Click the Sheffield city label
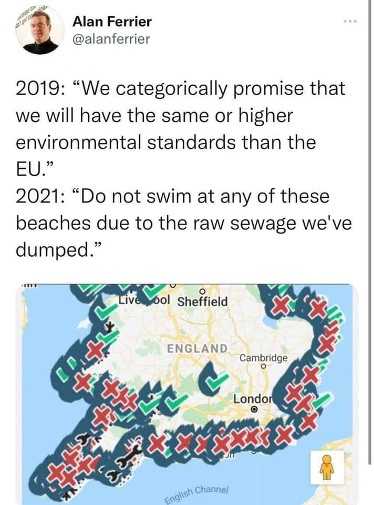The width and height of the screenshot is (374, 505). (x=203, y=301)
